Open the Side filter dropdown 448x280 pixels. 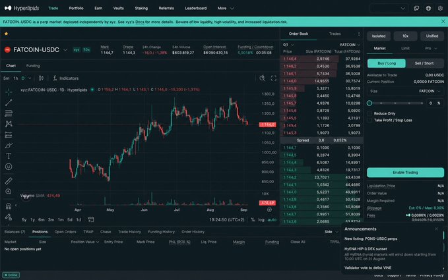(331, 232)
